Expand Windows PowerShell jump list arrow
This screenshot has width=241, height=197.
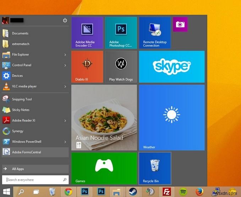coord(65,142)
